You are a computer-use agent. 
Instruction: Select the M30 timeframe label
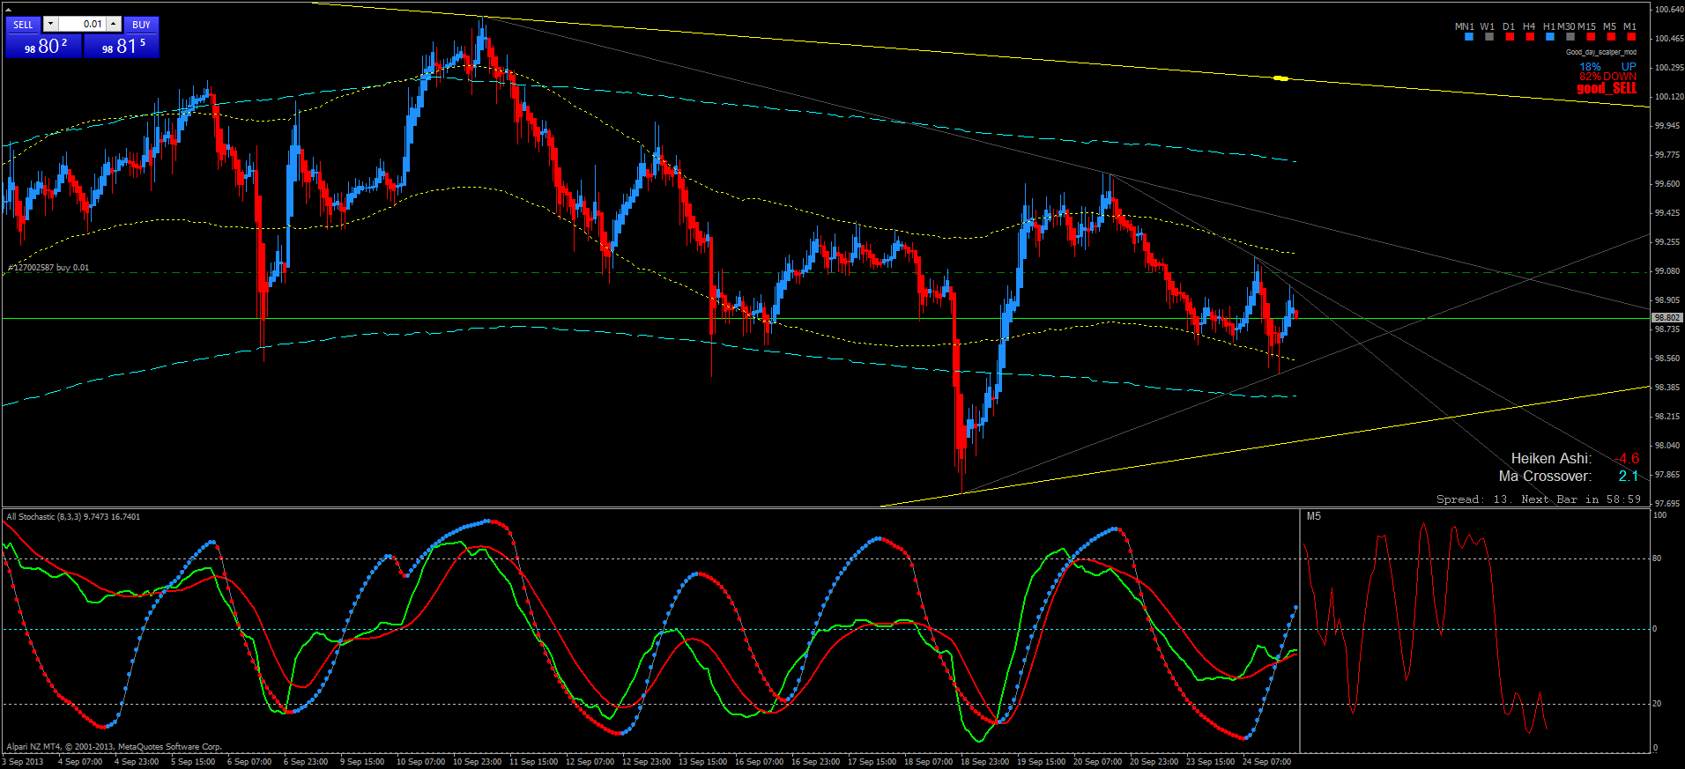pyautogui.click(x=1566, y=26)
